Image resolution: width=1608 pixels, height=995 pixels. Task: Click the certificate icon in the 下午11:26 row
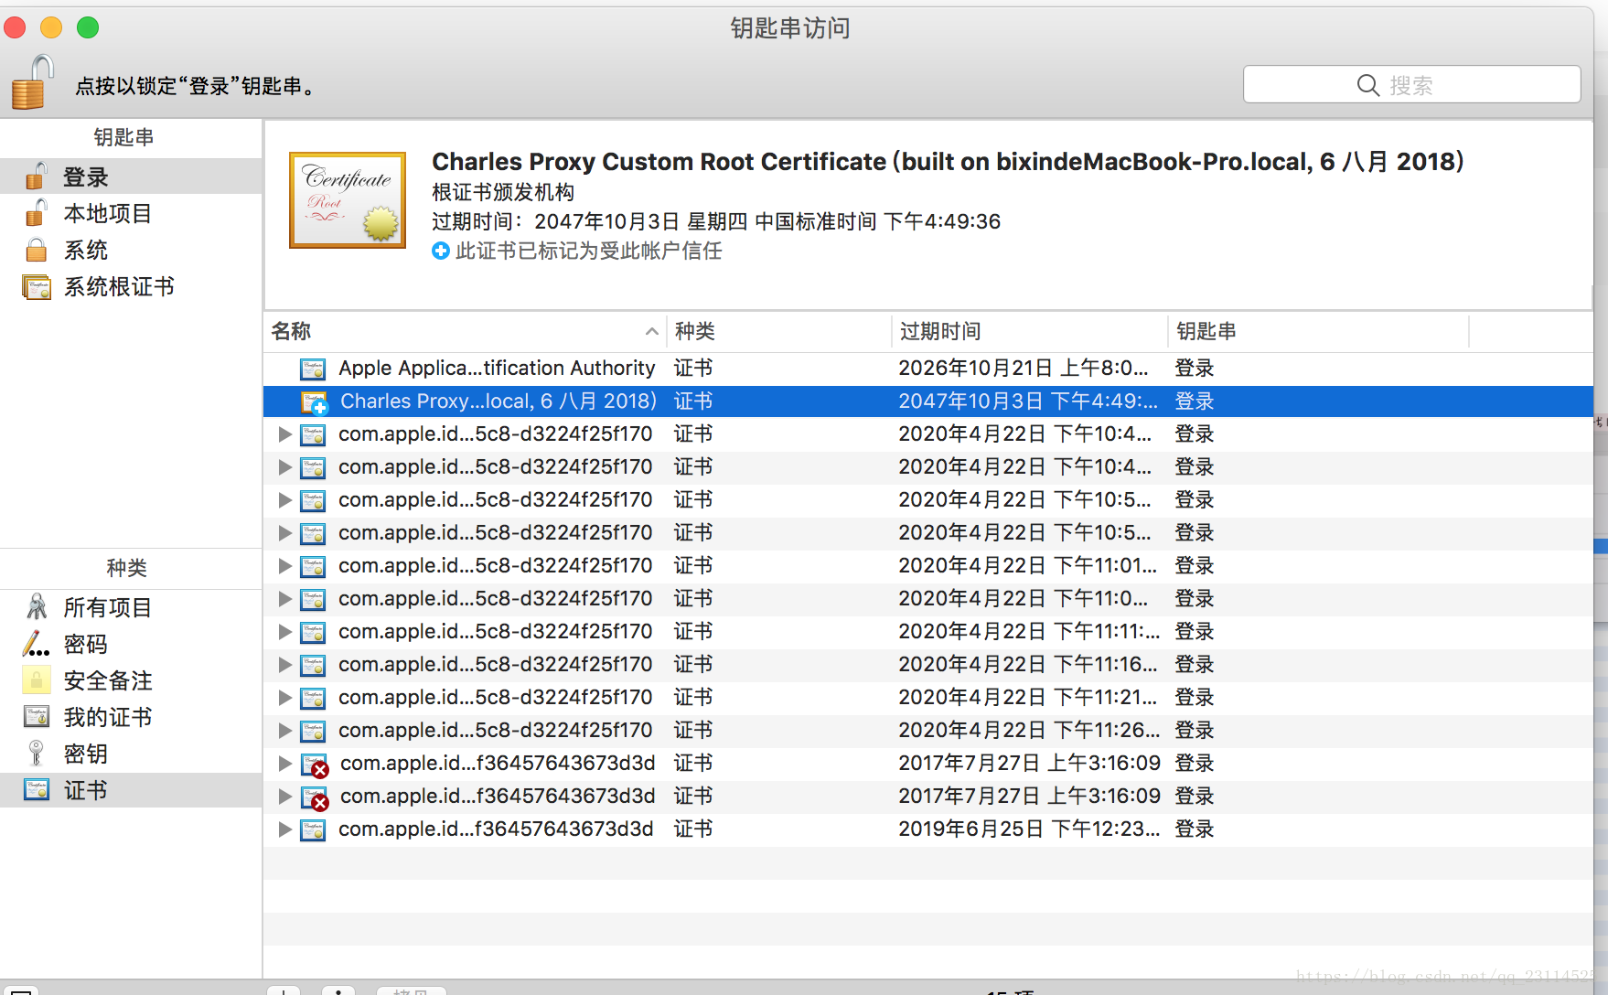(313, 731)
